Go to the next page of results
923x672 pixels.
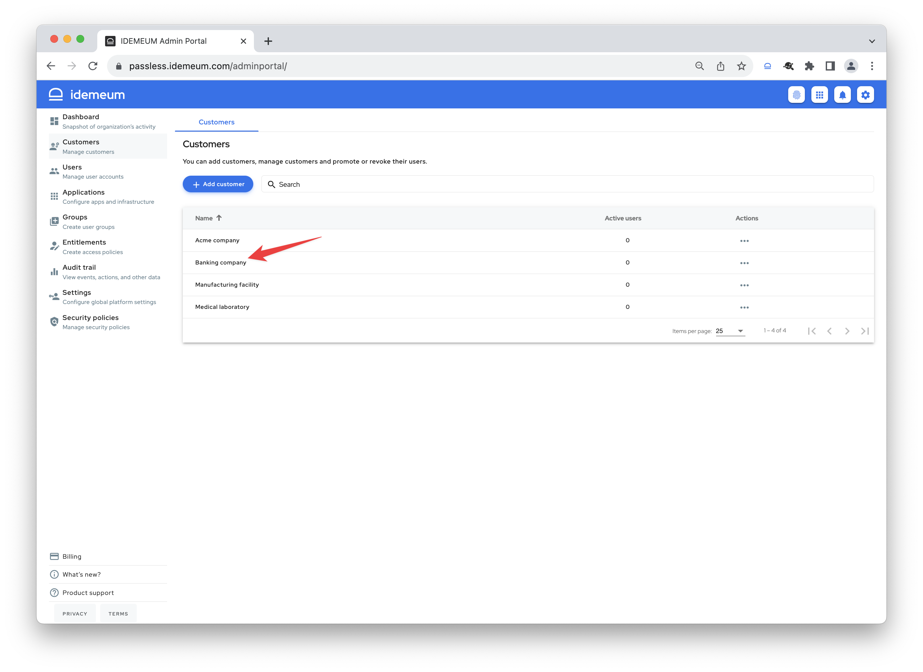847,331
